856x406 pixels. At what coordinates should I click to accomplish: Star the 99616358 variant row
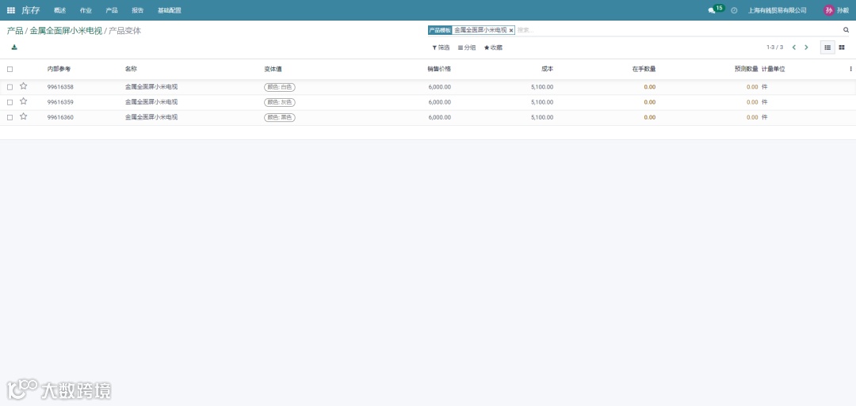click(x=24, y=86)
